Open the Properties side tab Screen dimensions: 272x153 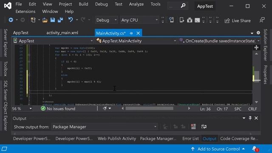click(x=265, y=75)
